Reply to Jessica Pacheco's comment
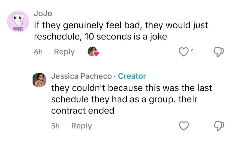 (x=82, y=126)
